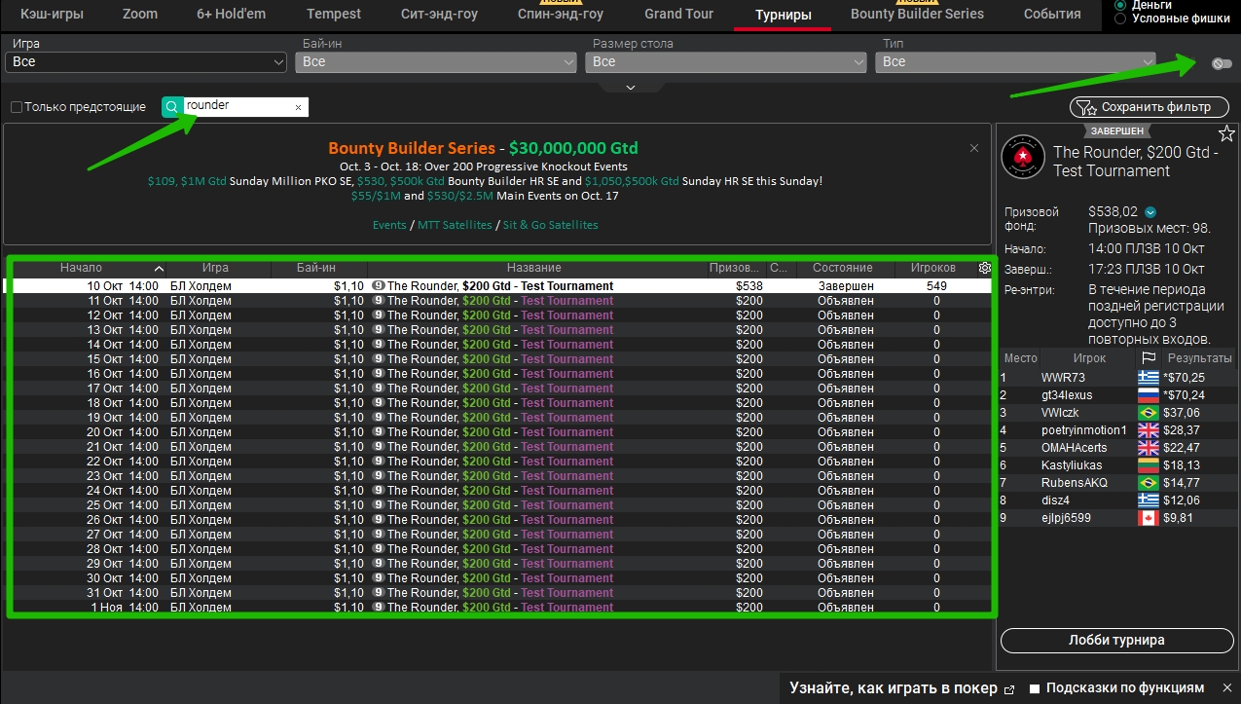Star The Rounder tournament as favorite
The image size is (1241, 704).
(x=1226, y=133)
